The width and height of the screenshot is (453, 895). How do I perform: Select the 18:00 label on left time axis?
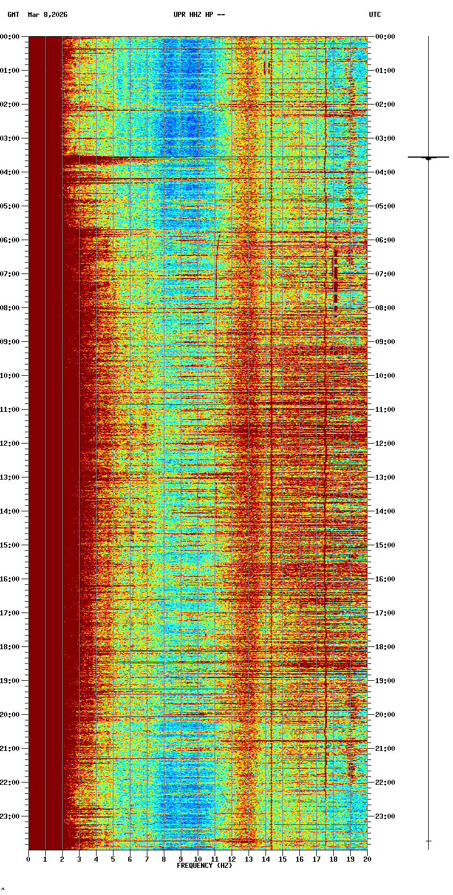(10, 647)
